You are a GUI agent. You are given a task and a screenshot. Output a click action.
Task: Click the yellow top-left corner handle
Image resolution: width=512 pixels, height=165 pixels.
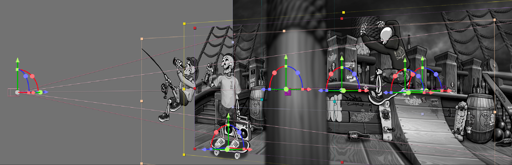(184, 24)
